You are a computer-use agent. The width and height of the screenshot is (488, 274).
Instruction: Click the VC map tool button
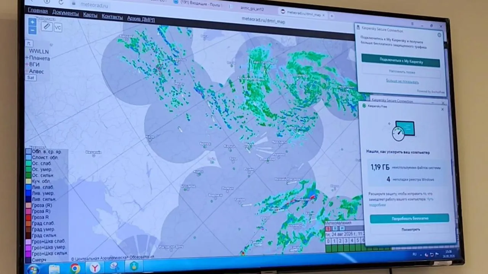(58, 27)
